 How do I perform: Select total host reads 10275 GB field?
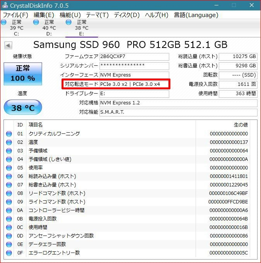[x=238, y=57]
